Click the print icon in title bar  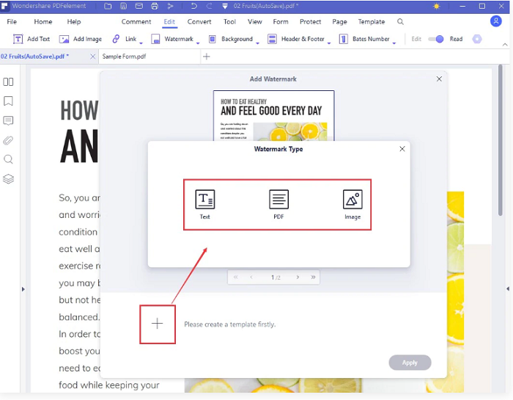(155, 6)
